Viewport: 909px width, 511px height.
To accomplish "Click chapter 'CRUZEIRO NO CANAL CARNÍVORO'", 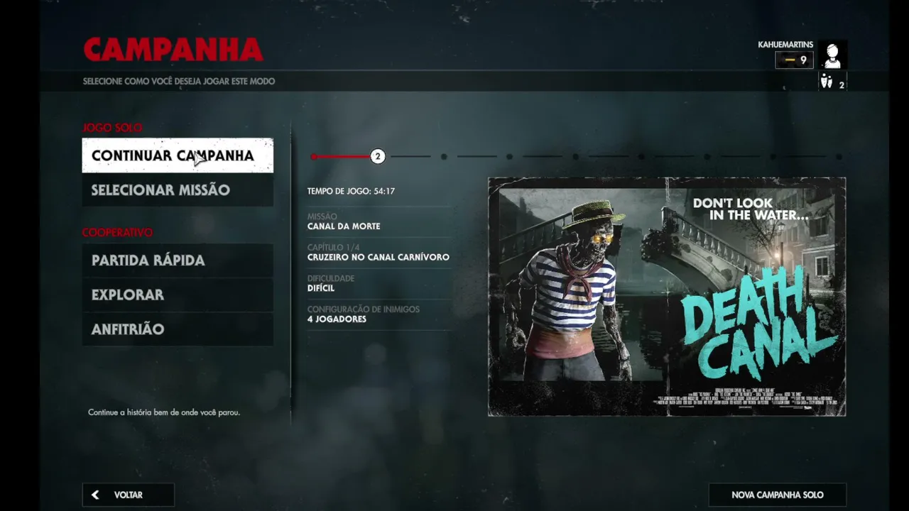I will coord(379,257).
